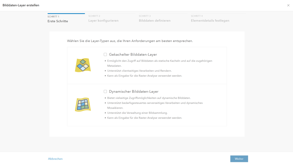This screenshot has width=293, height=166.
Task: Select the Dynamischer Bilddaten-Layer label
Action: coord(134,91)
